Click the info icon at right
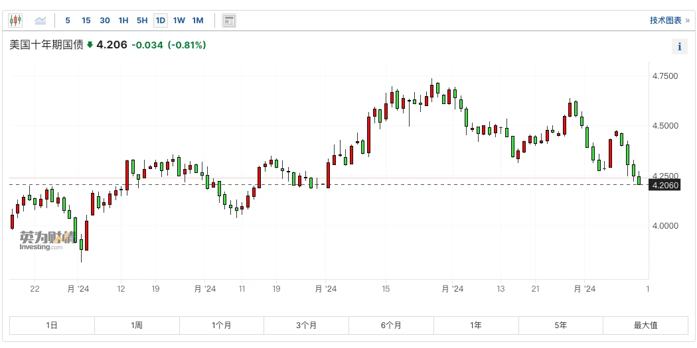The height and width of the screenshot is (348, 697). click(679, 46)
